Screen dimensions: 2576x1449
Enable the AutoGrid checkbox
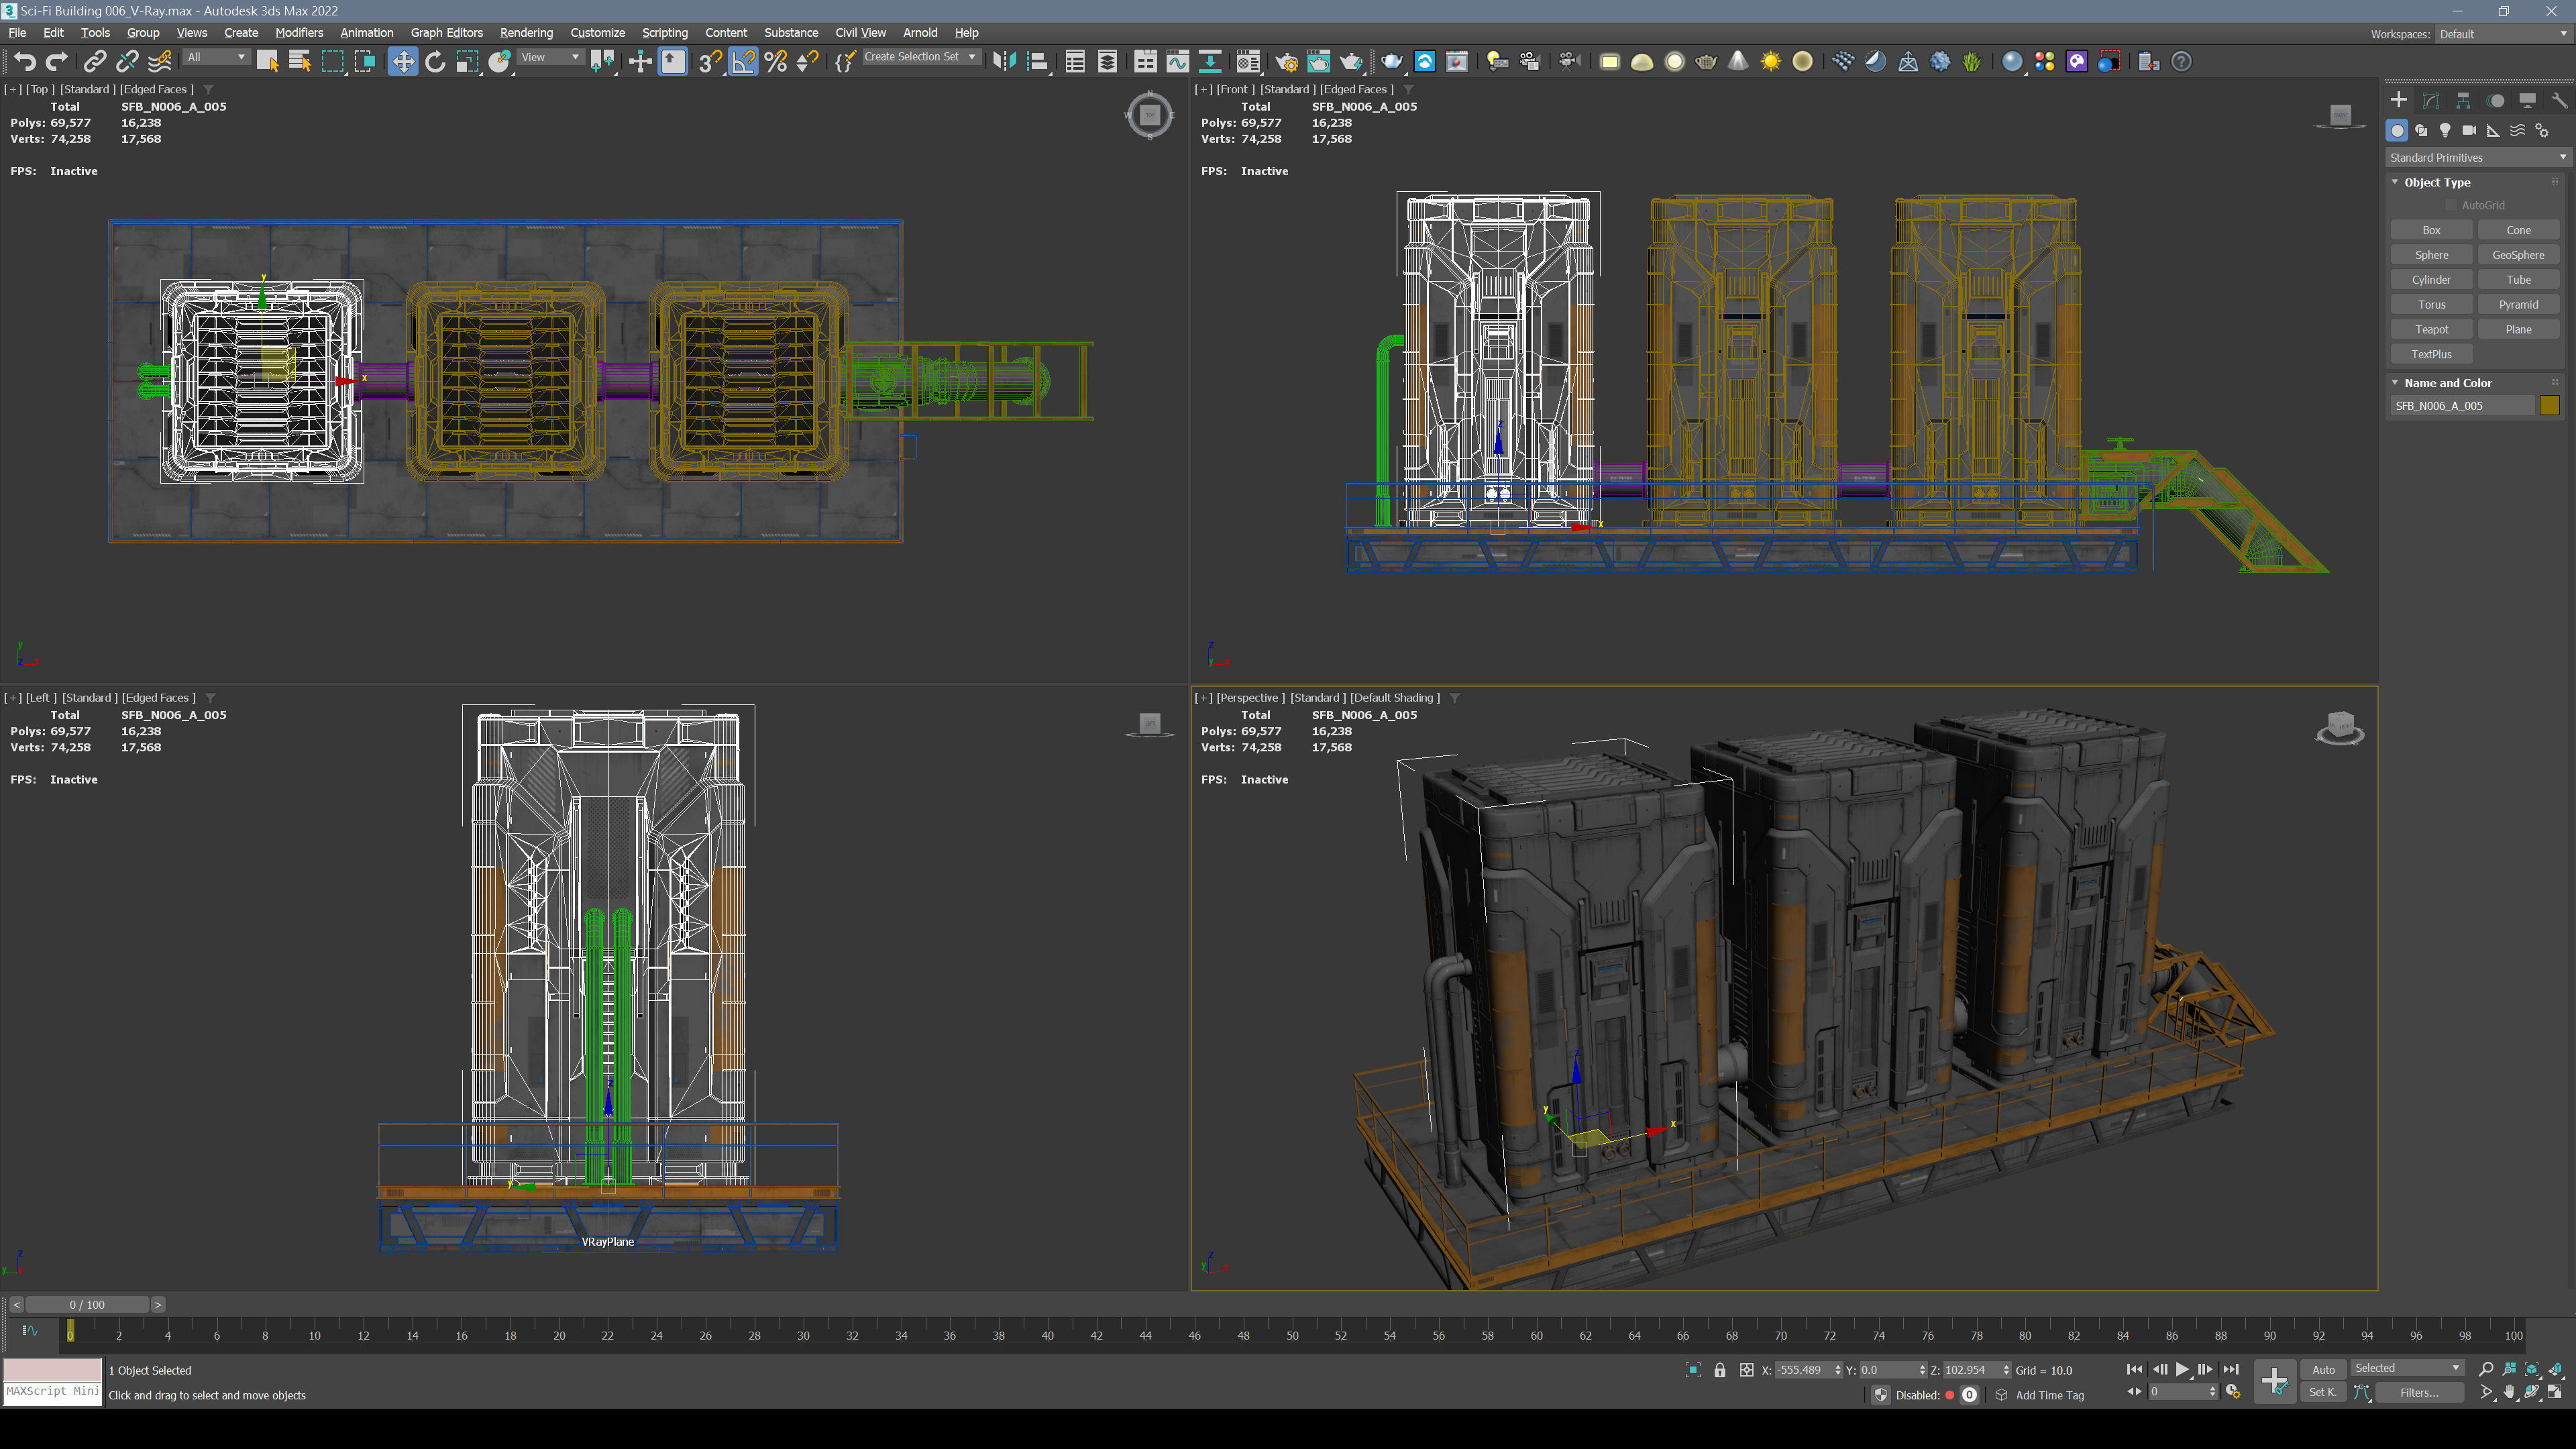coord(2451,205)
